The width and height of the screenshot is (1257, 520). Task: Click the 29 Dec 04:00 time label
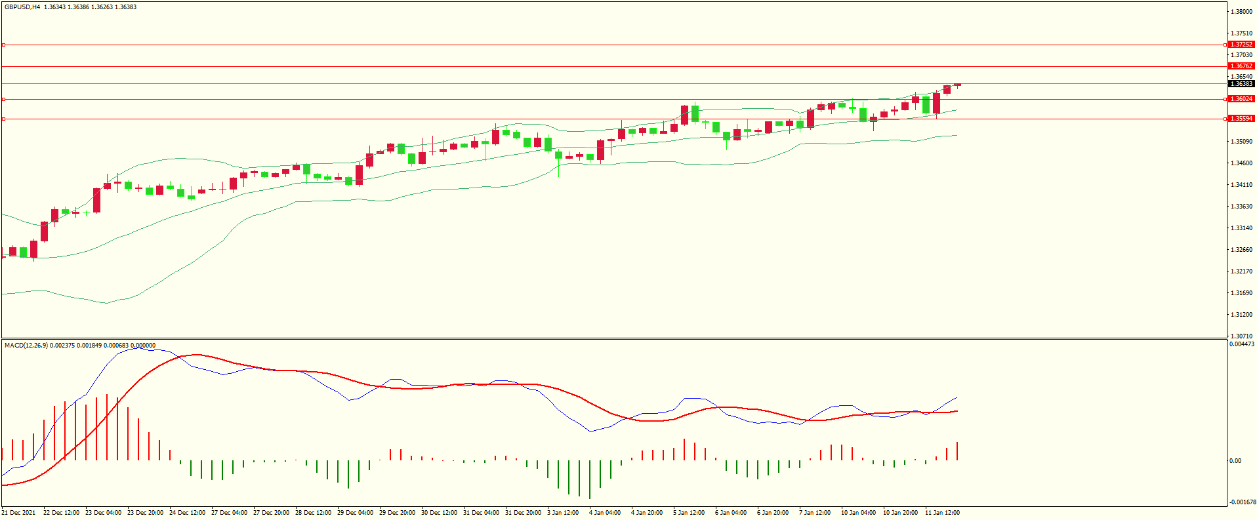(x=355, y=513)
